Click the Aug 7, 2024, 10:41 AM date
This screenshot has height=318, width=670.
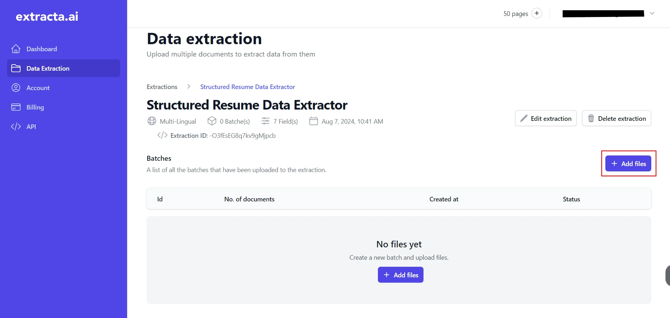[352, 122]
